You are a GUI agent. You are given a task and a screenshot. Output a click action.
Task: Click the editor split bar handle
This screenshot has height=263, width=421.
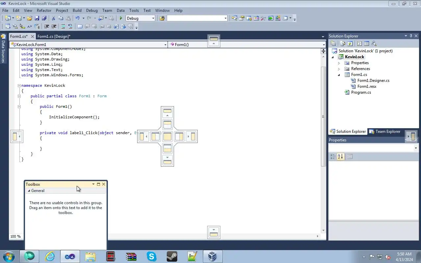[x=323, y=51]
